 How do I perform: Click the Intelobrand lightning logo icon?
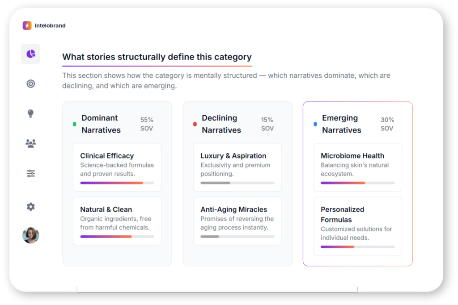(27, 25)
